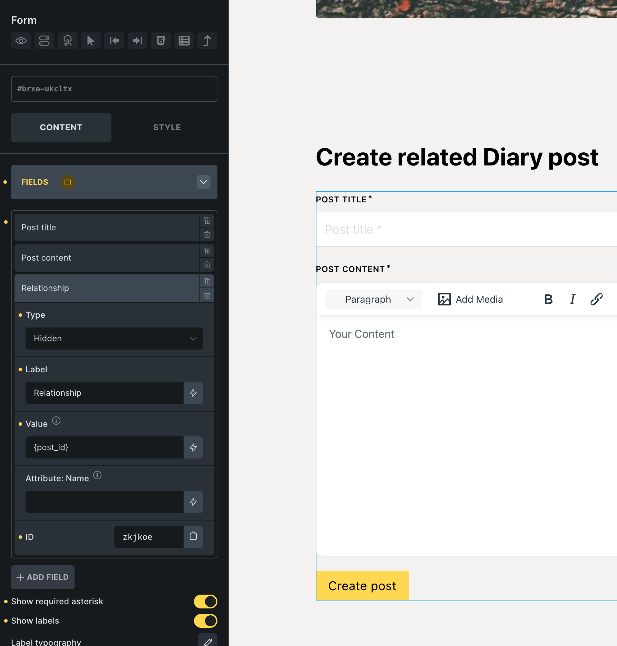Disable Show required asterisk toggle
Viewport: 617px width, 646px height.
[205, 602]
